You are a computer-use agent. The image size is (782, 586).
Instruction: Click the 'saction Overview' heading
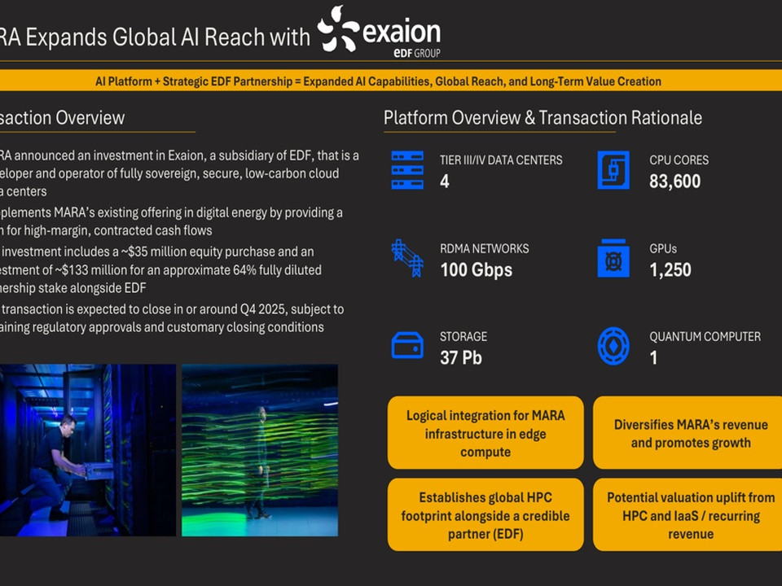pos(63,118)
